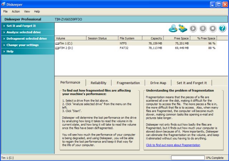Click the Analyze drive magnifier toolbar icon
This screenshot has height=161, width=229.
173,28
